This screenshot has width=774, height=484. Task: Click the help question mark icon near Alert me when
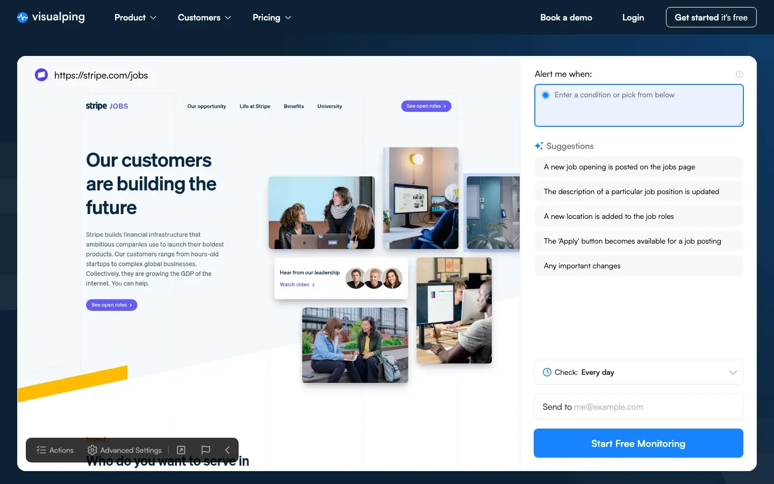(740, 74)
